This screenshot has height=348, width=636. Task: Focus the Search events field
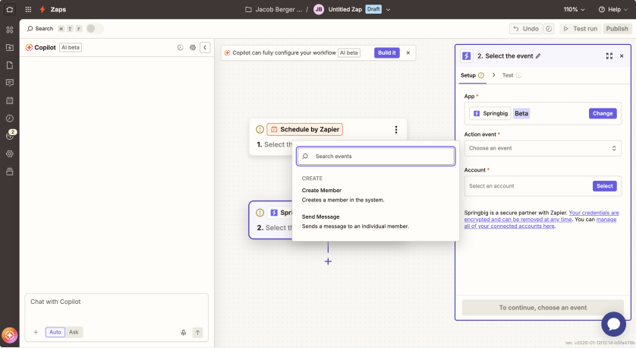pos(376,157)
